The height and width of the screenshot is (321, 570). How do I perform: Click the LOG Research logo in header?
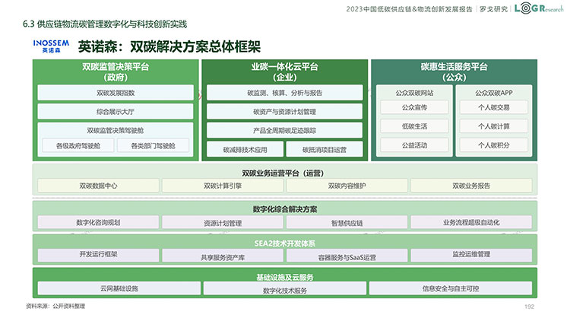coord(539,8)
